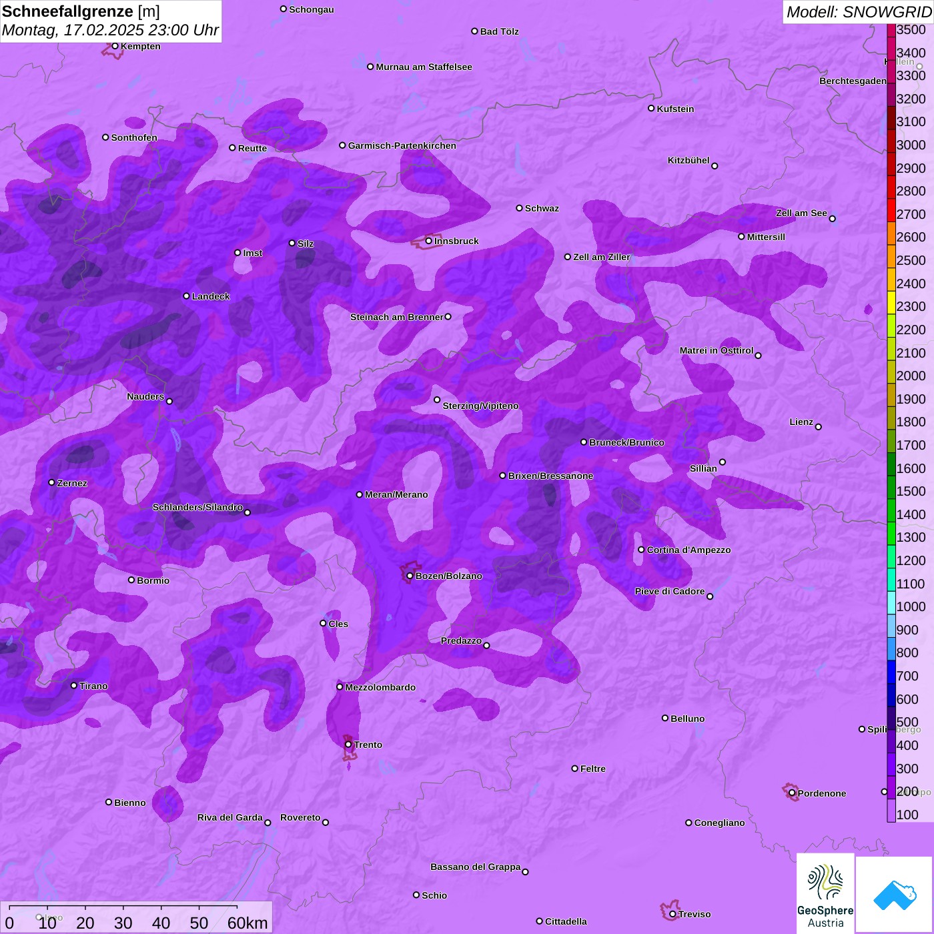The image size is (934, 934).
Task: Click the cyan 1000 legend color swatch
Action: [891, 602]
